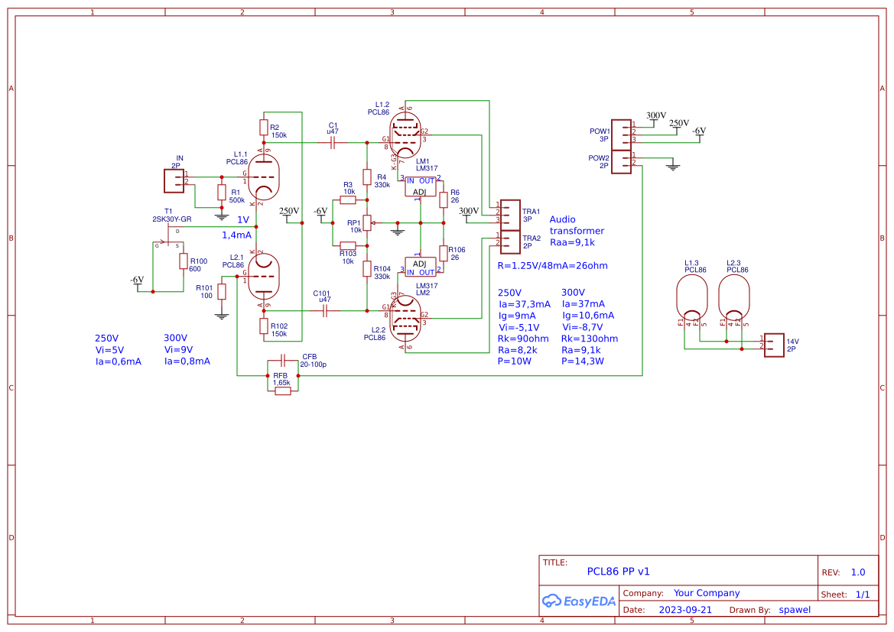This screenshot has height=632, width=894.
Task: Select the LM2 LM317 regulator block
Action: click(419, 267)
